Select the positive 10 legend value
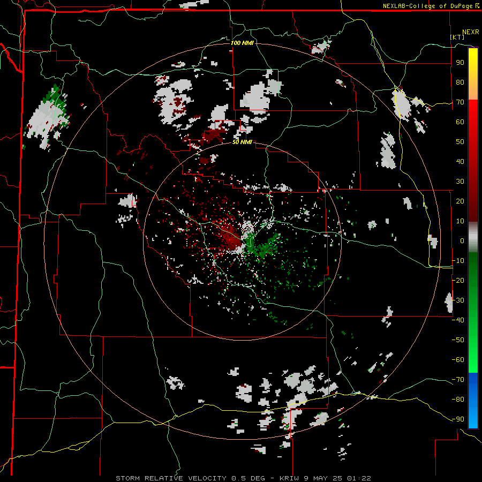 tap(460, 221)
